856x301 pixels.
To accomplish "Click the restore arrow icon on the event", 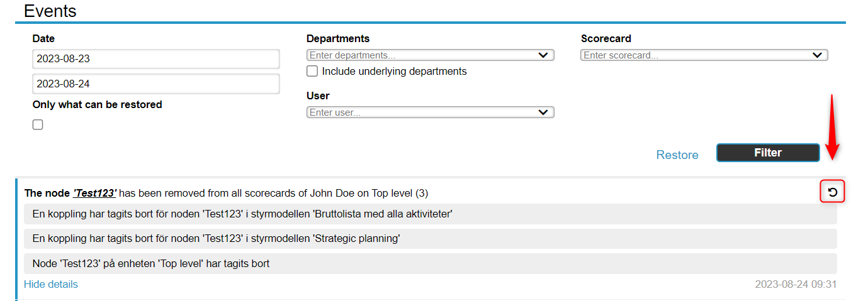I will (832, 192).
